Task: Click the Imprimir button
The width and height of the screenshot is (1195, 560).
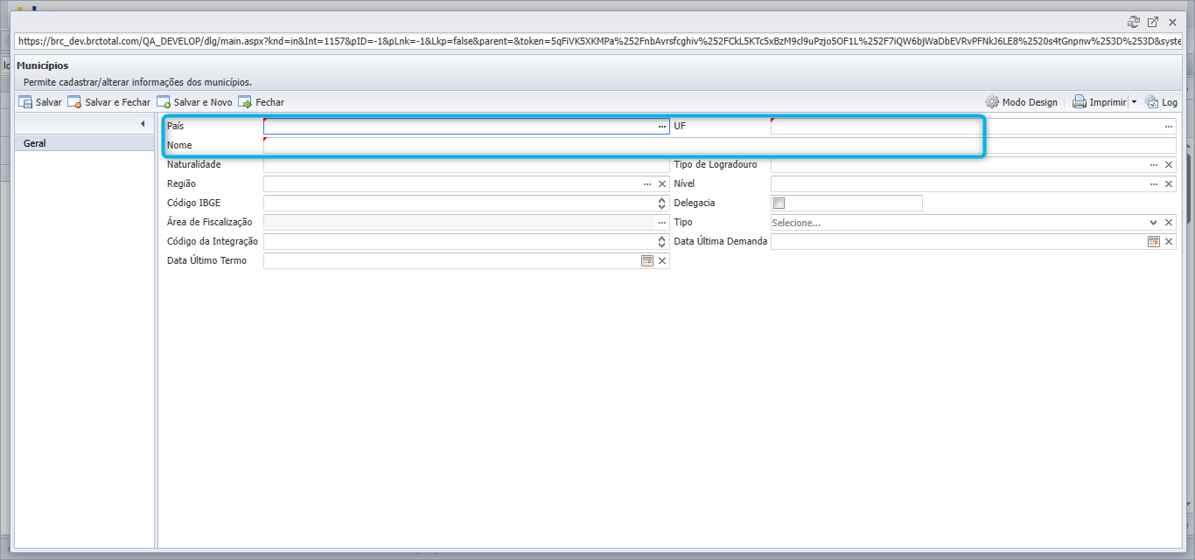Action: 1100,102
